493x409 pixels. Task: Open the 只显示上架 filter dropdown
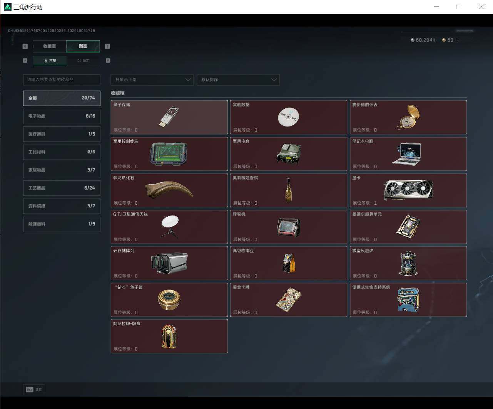(x=152, y=80)
